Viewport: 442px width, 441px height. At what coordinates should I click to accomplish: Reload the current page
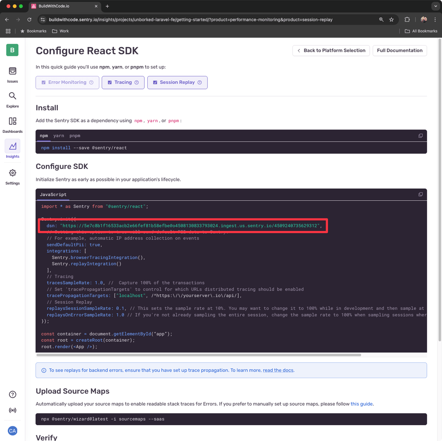29,19
